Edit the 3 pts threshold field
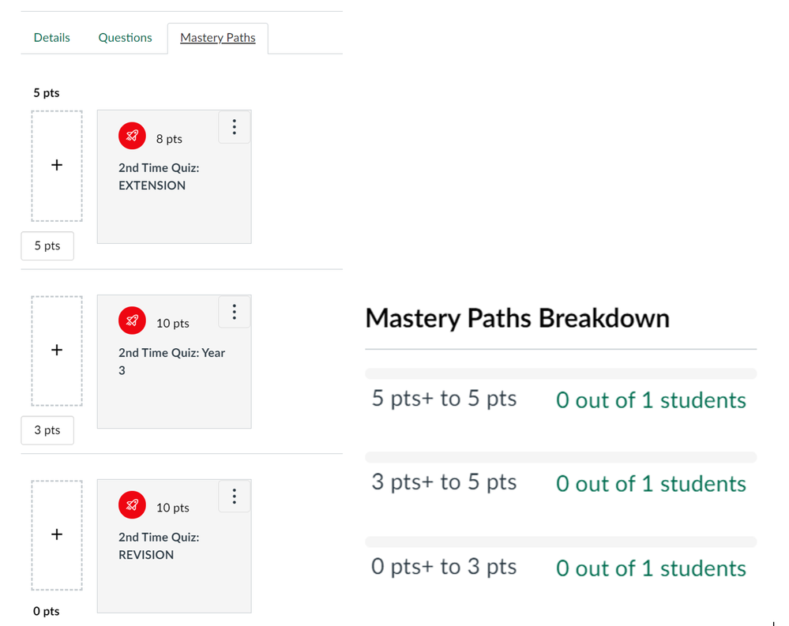Viewport: 789px width, 626px height. [x=47, y=430]
